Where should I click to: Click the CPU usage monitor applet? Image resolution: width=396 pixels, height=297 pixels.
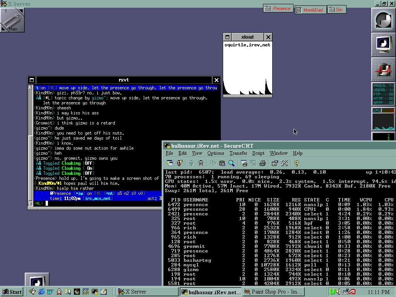point(383,119)
